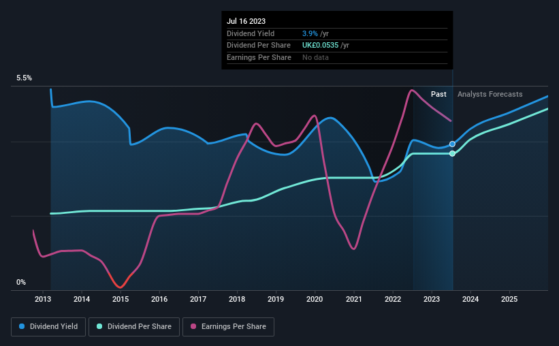Click the 3.9% dividend yield value
This screenshot has height=346, width=559.
pos(310,33)
